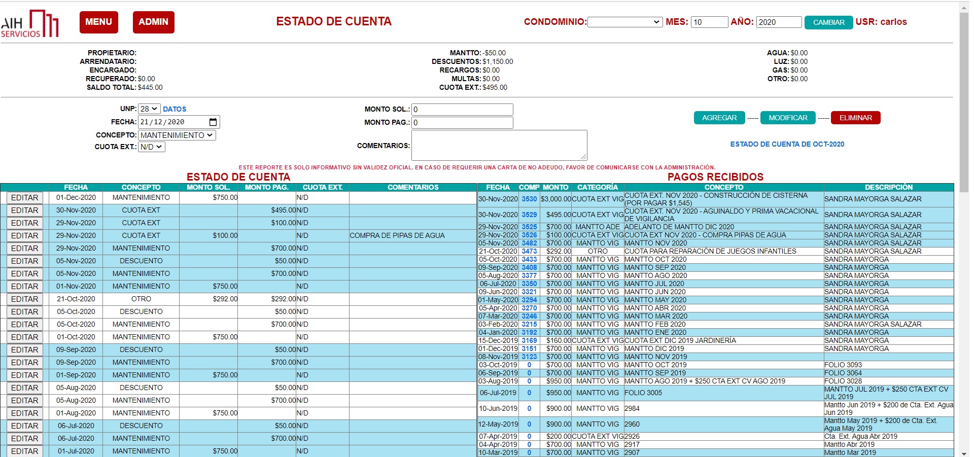Open payment receipt 3529 link

coord(529,215)
